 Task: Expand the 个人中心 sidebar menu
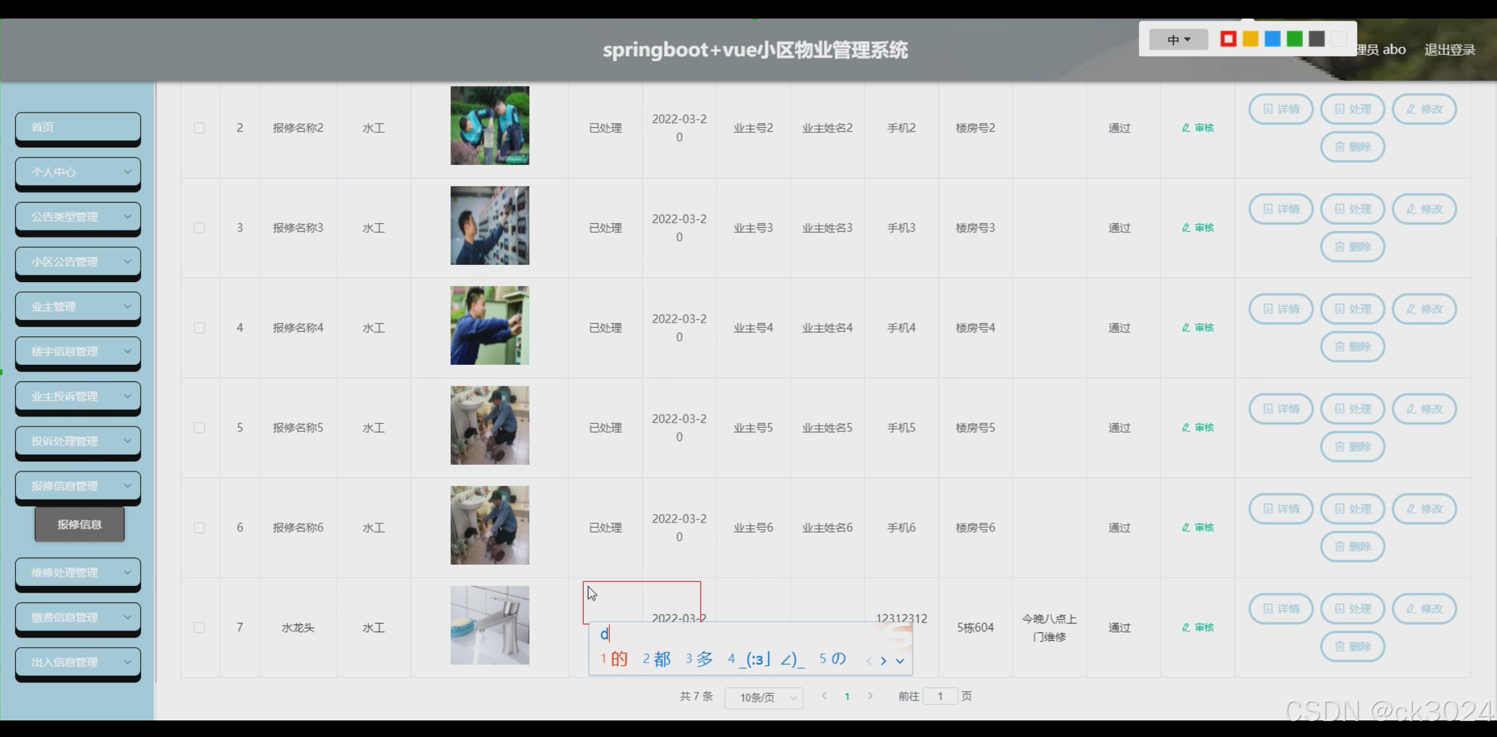pyautogui.click(x=78, y=172)
